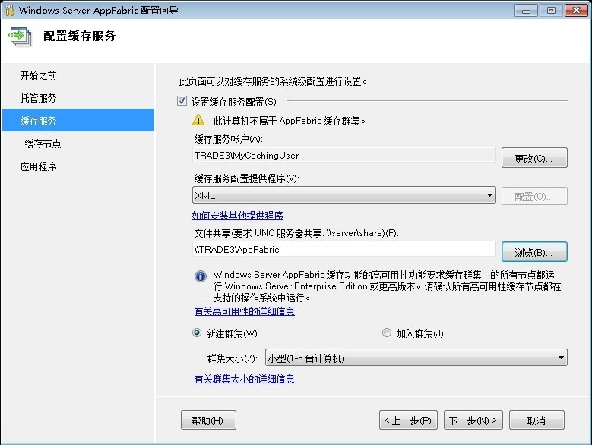Click the 配置缓存服务 page heading

[79, 36]
